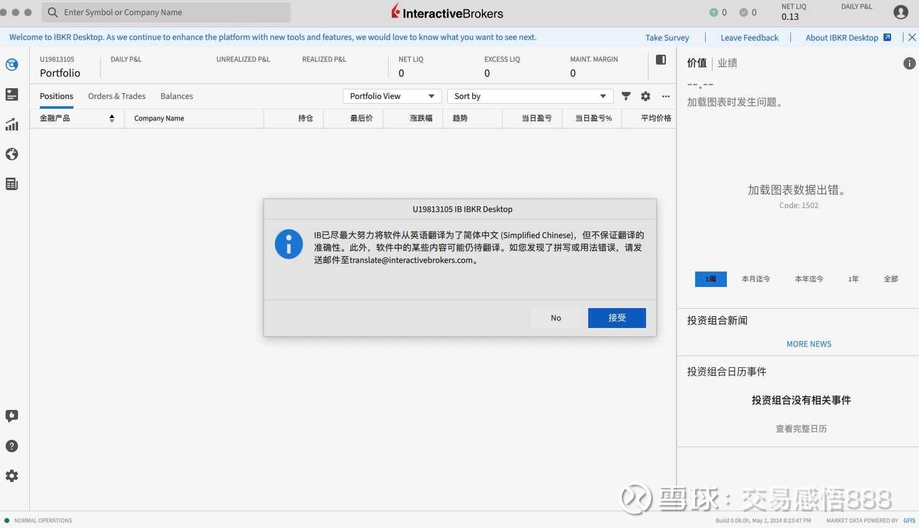Toggle the panel split icon beside MAINT. MARGIN
The width and height of the screenshot is (919, 528).
[660, 60]
